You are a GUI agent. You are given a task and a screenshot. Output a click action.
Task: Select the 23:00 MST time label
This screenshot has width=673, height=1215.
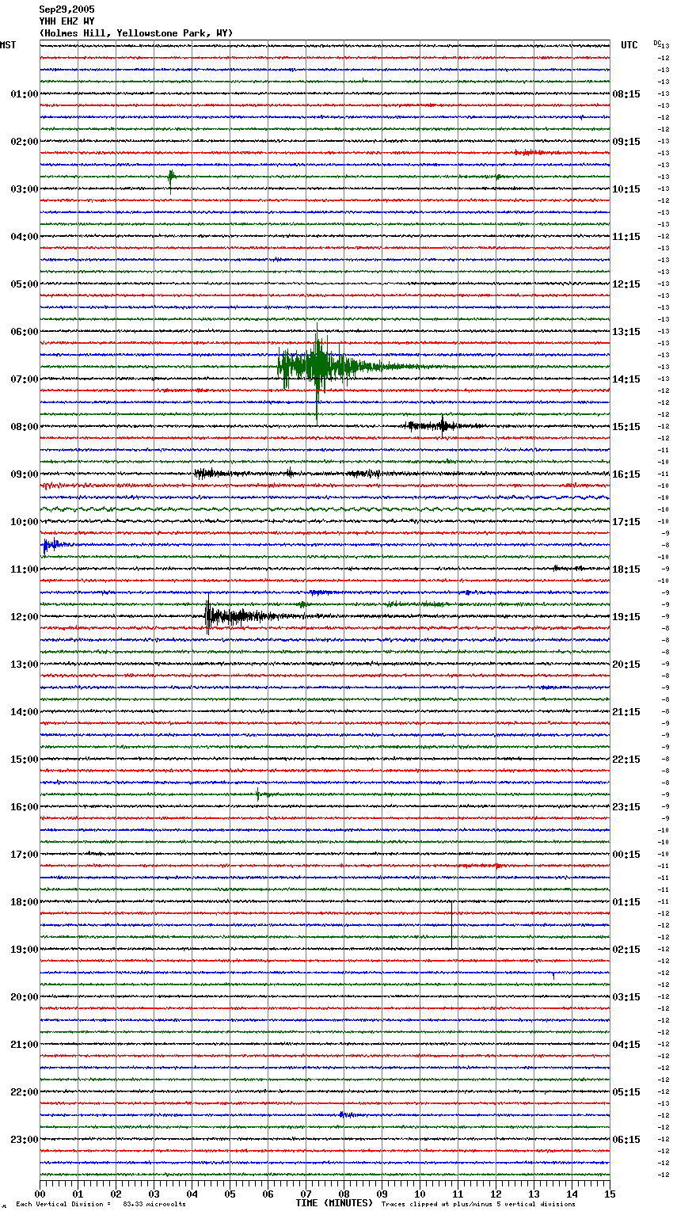pos(25,1140)
